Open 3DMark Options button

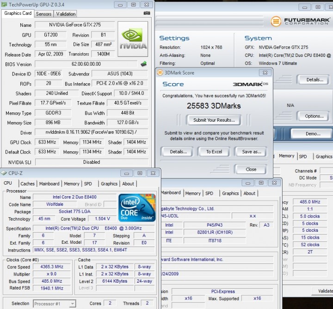pyautogui.click(x=314, y=116)
